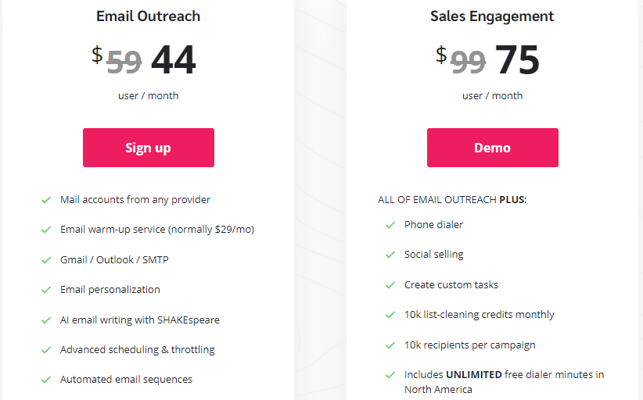
Task: Select checkmark beside Gmail / Outlook / SMTP
Action: point(46,260)
